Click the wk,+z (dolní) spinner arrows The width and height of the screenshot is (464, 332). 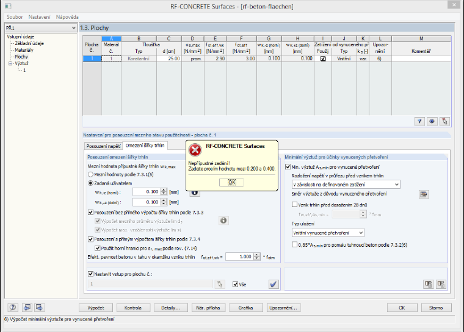coord(164,202)
